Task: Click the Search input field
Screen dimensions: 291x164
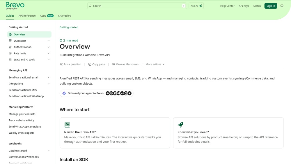Action: pyautogui.click(x=137, y=6)
